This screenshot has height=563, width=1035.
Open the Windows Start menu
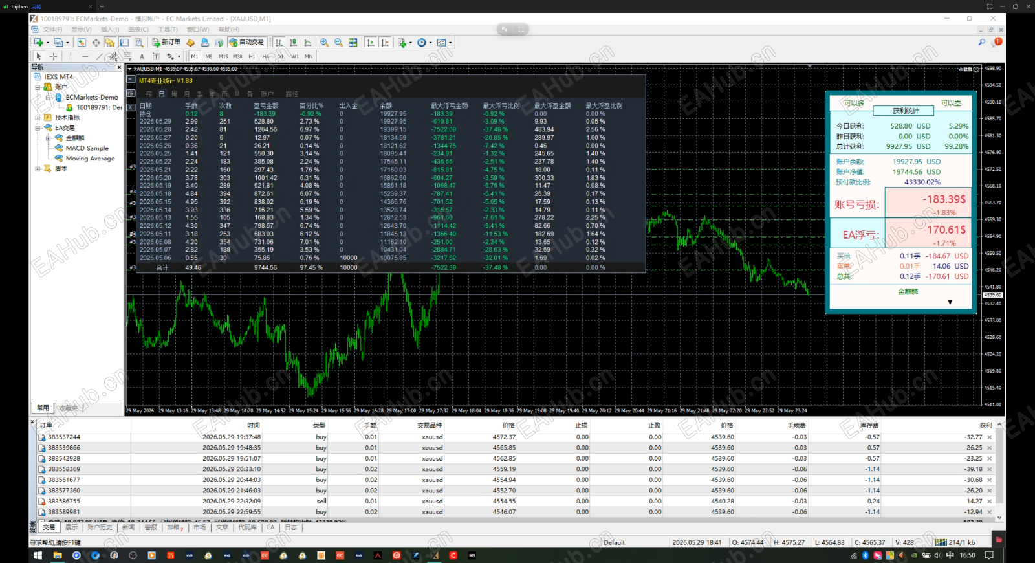pyautogui.click(x=38, y=555)
